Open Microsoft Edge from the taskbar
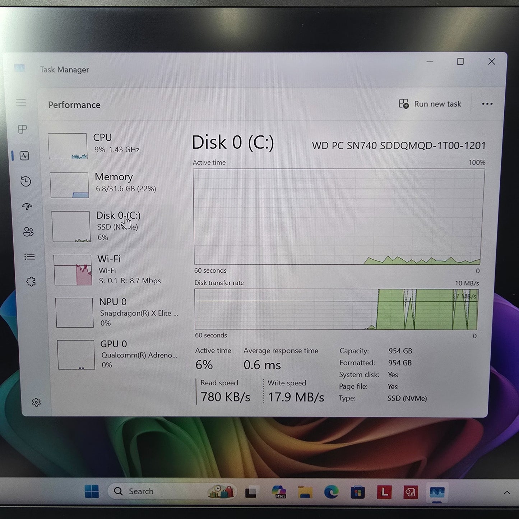This screenshot has width=519, height=519. tap(331, 492)
